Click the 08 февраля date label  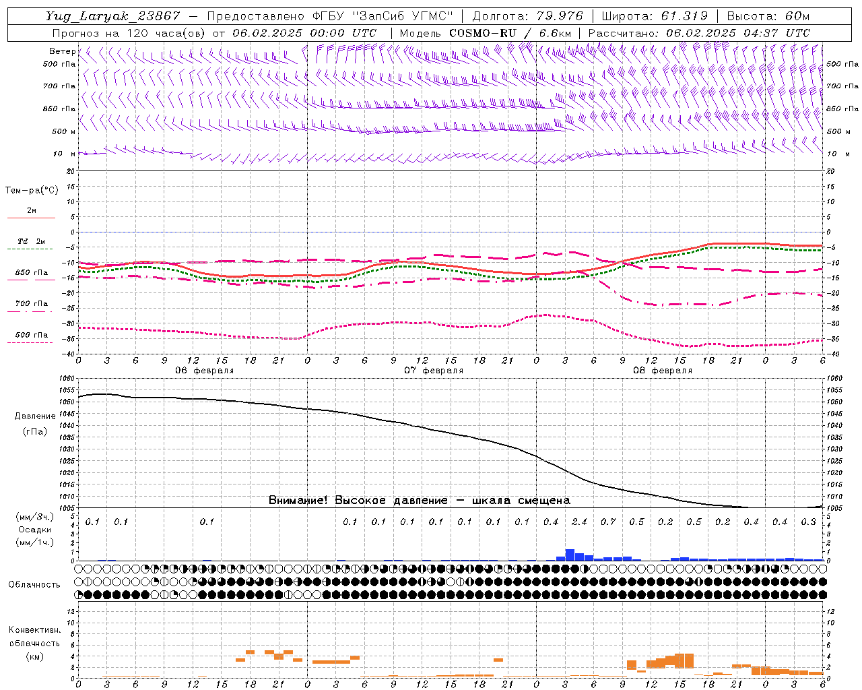pos(663,371)
